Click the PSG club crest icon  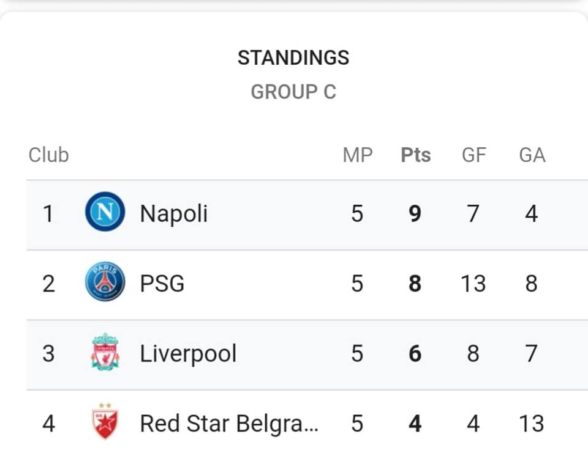pos(105,282)
